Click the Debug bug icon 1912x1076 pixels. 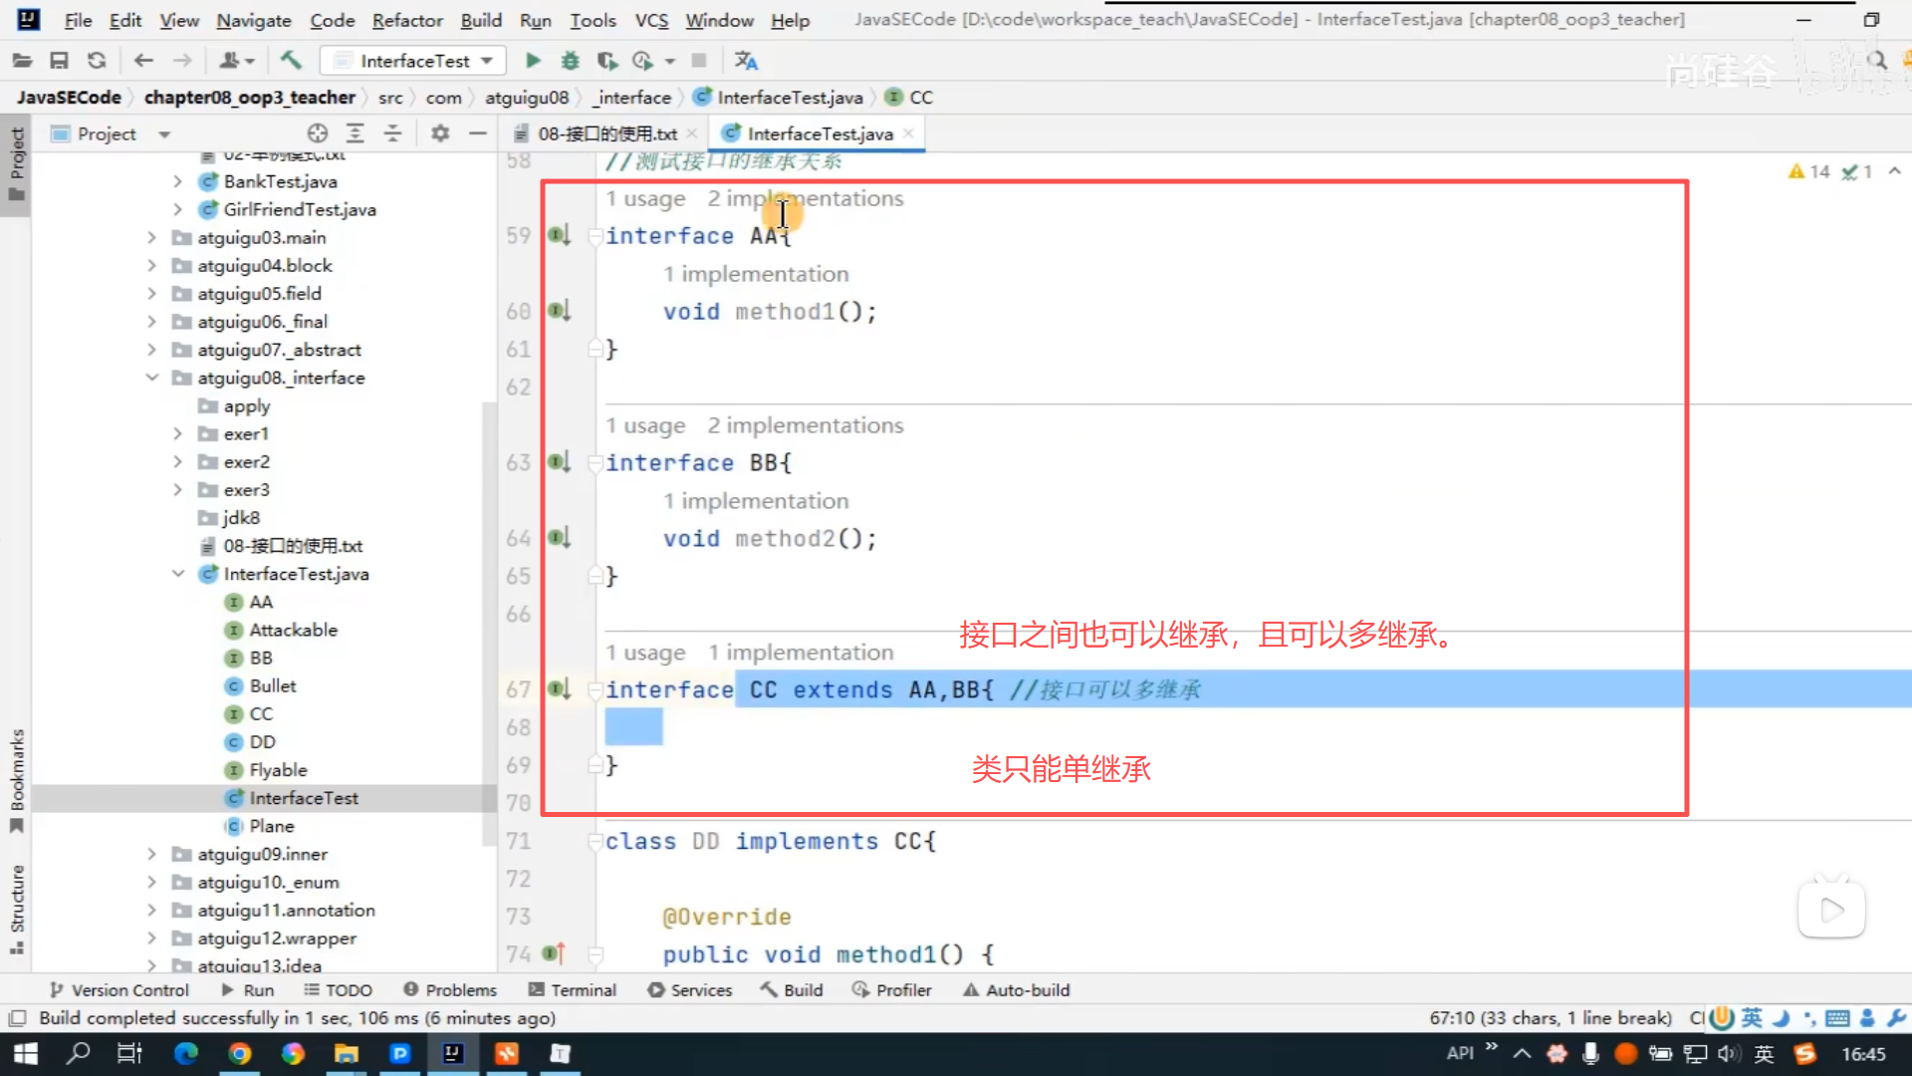(570, 61)
